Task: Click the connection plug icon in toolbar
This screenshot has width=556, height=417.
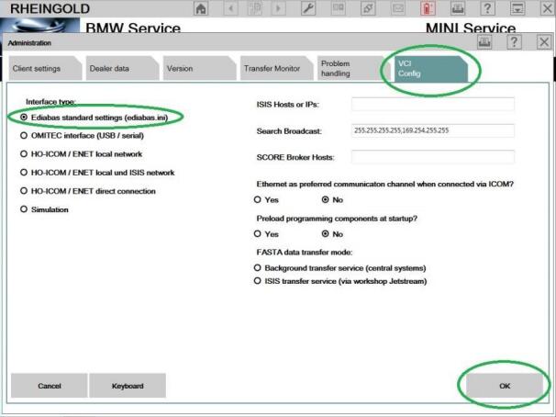Action: click(368, 8)
